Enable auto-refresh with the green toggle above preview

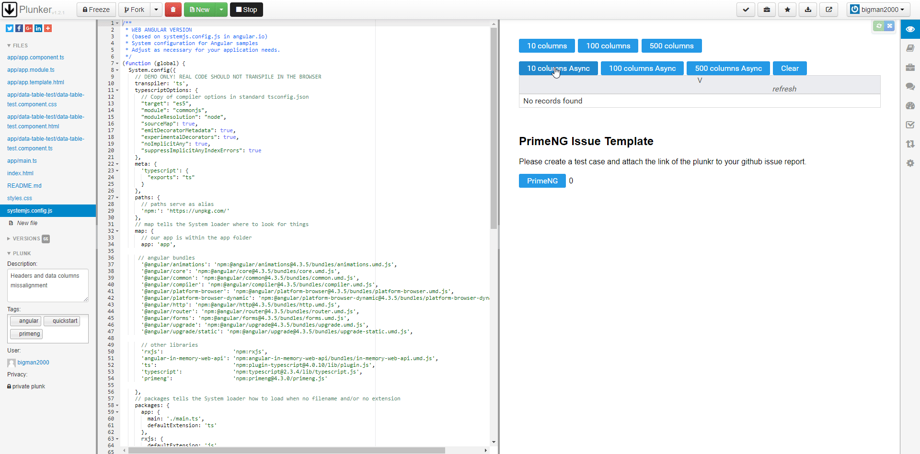pos(879,26)
